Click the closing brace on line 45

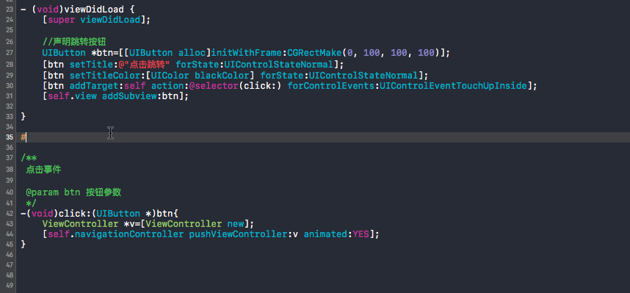[x=23, y=245]
